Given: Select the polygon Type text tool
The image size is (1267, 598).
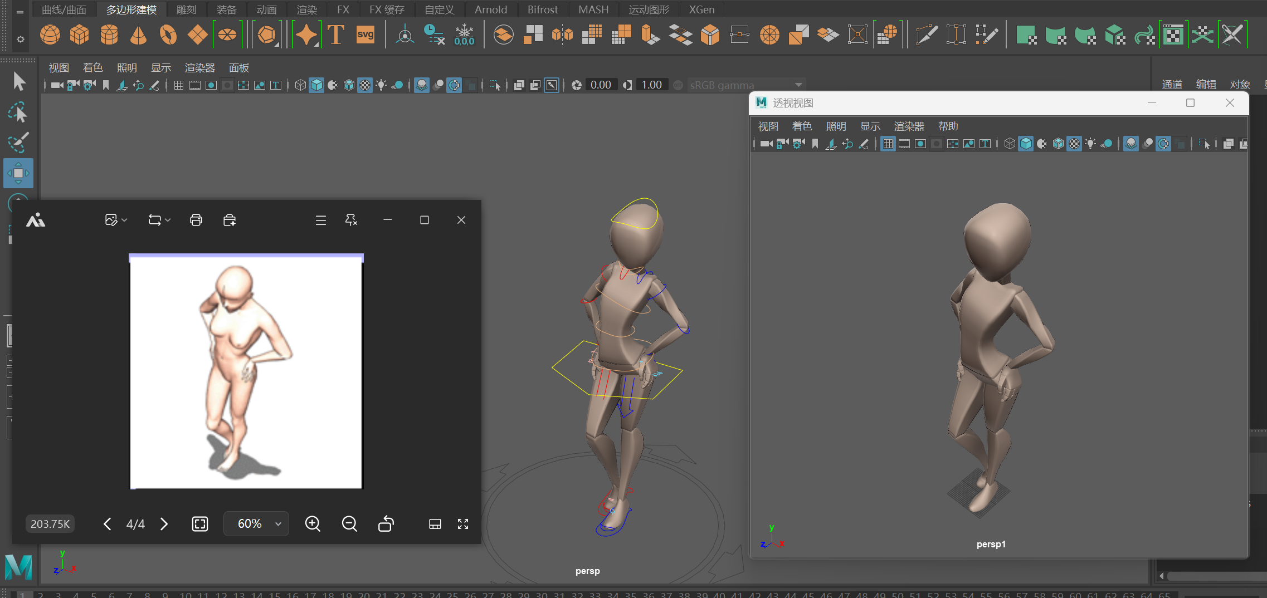Looking at the screenshot, I should [336, 35].
